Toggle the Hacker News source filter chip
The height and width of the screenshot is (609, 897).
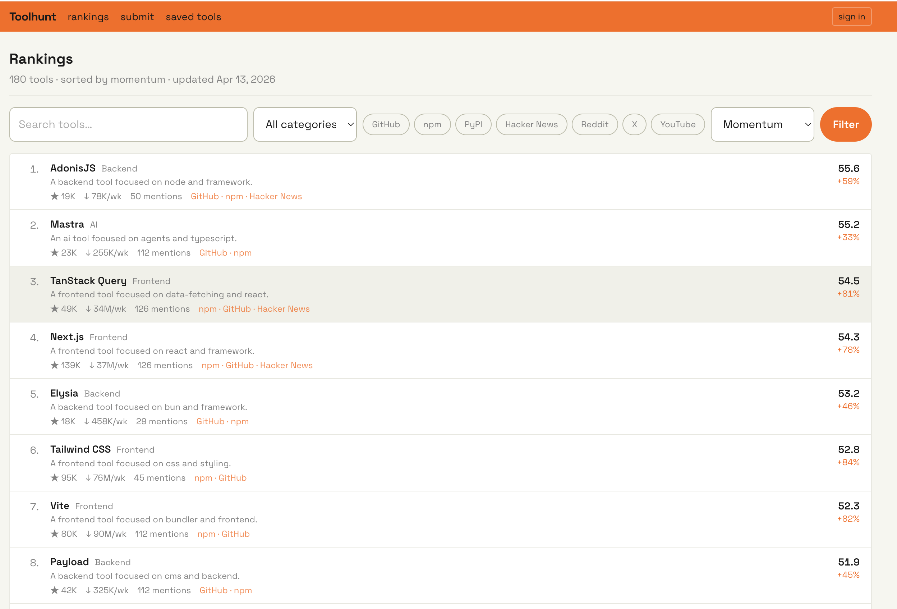531,124
